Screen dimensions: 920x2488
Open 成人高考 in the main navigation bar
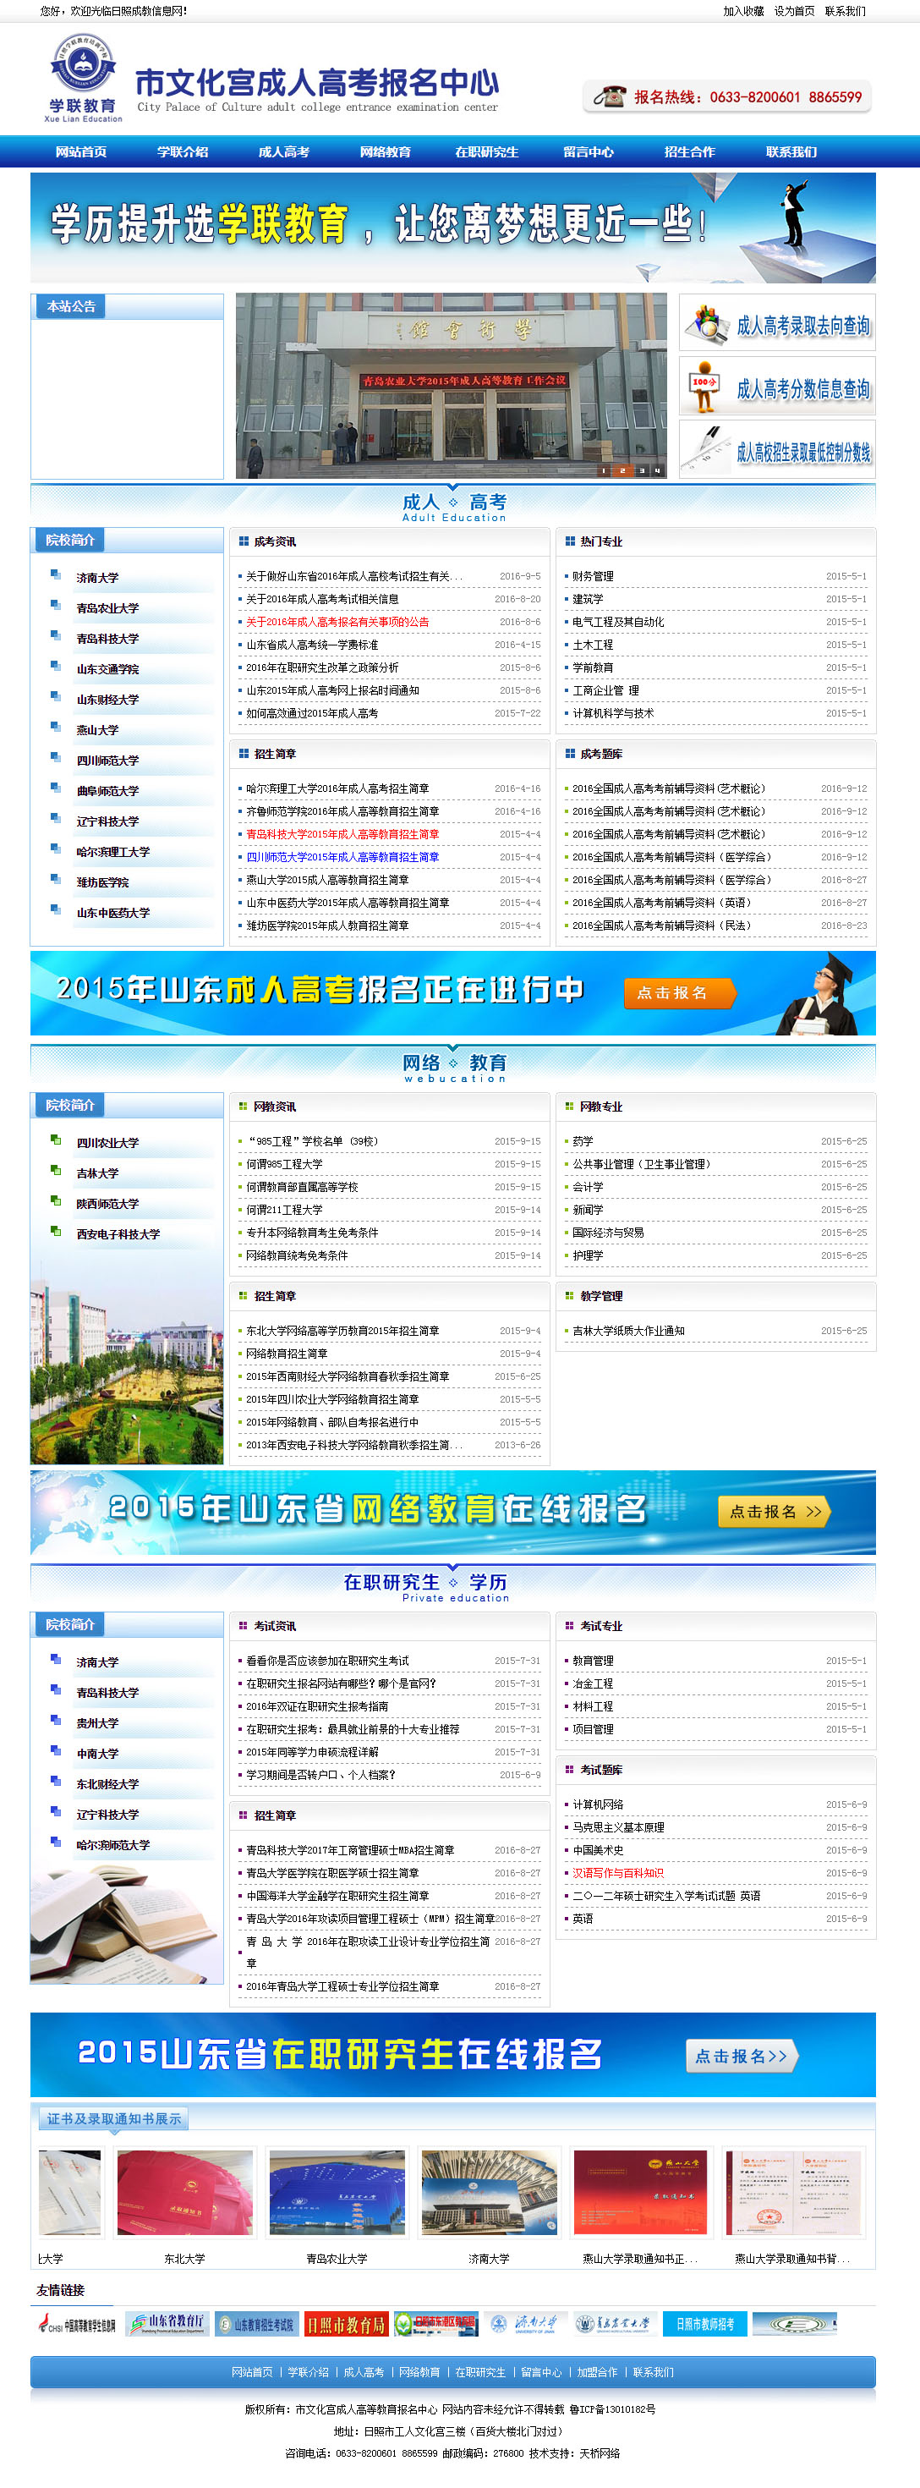click(x=284, y=151)
